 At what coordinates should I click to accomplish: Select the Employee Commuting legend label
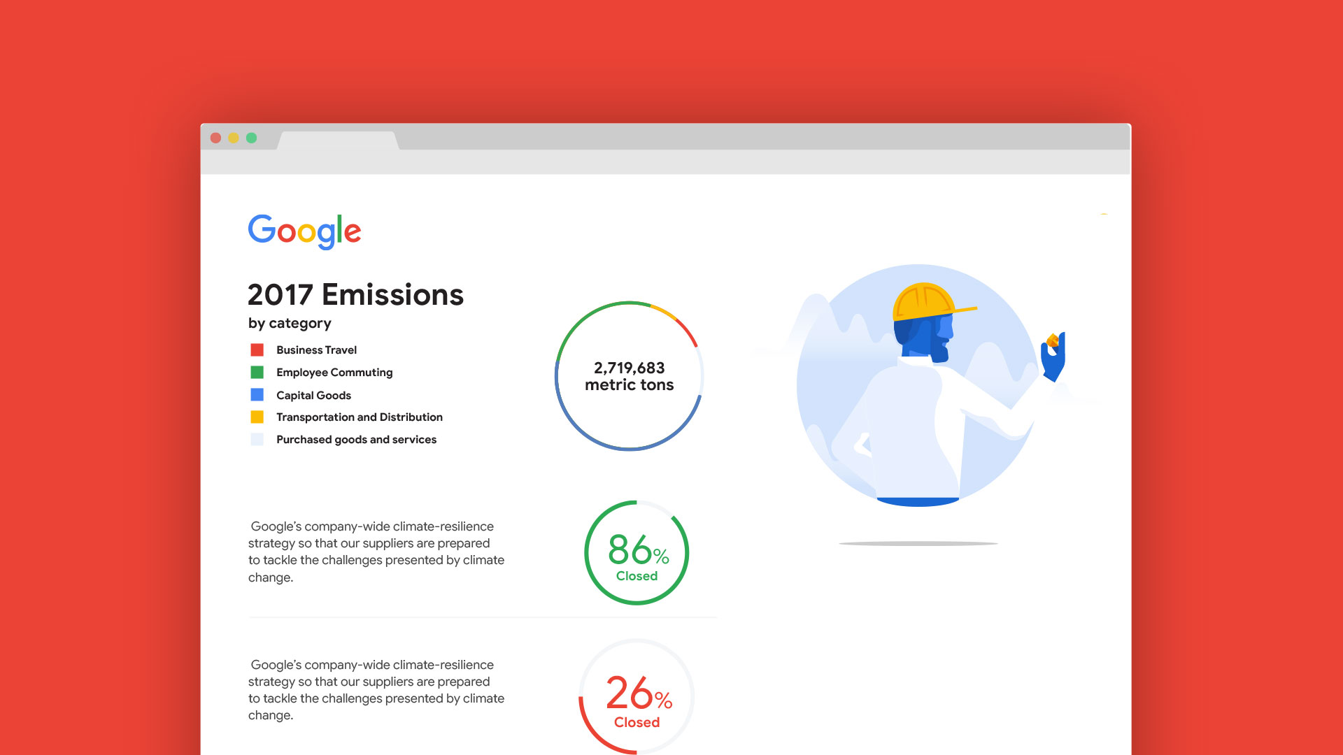point(334,372)
